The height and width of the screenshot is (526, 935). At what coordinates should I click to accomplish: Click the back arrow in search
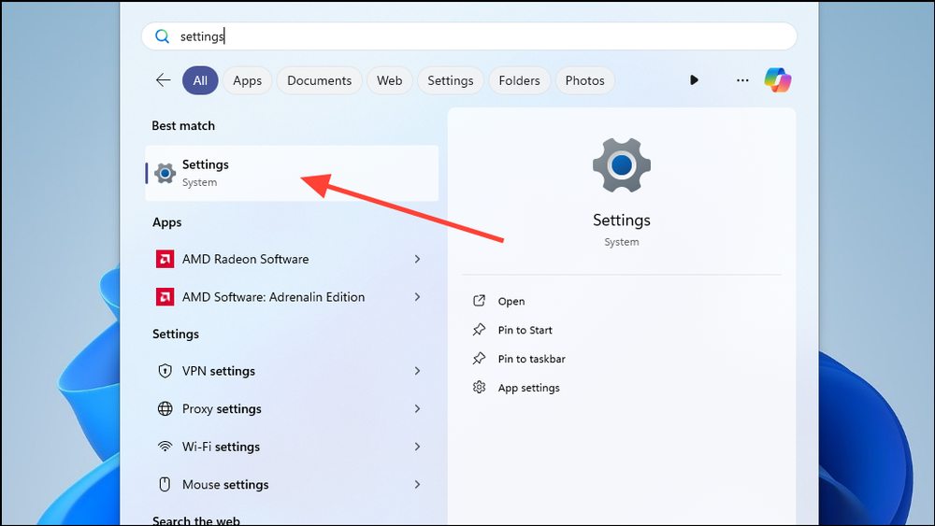pos(163,80)
